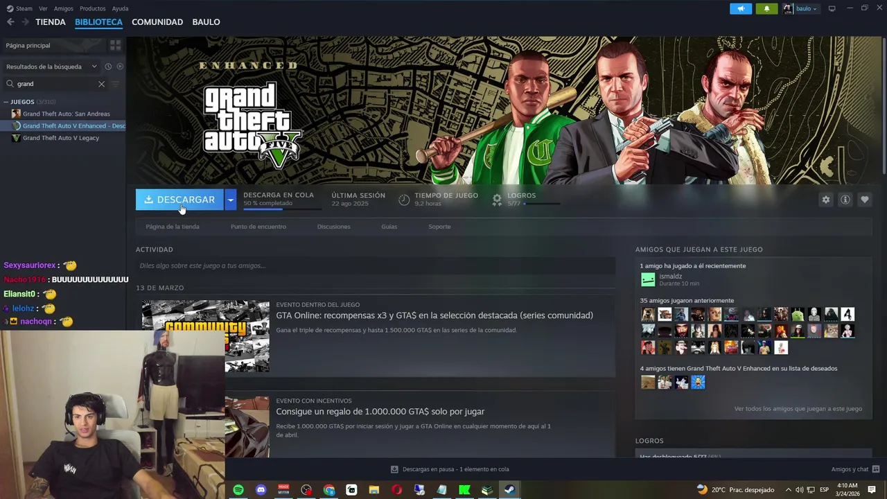Viewport: 887px width, 499px height.
Task: Open Punto de encuentro link
Action: click(x=258, y=227)
